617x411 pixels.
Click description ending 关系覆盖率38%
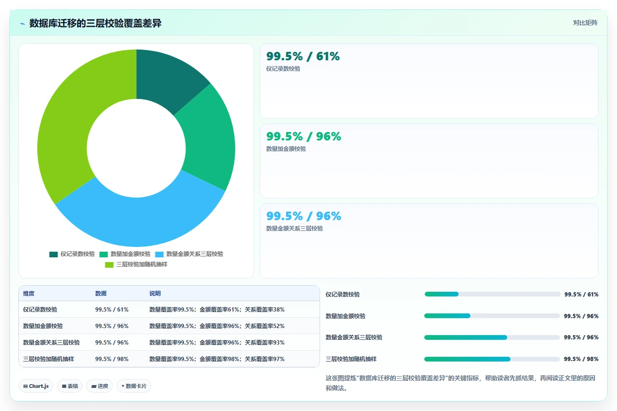[x=217, y=310]
